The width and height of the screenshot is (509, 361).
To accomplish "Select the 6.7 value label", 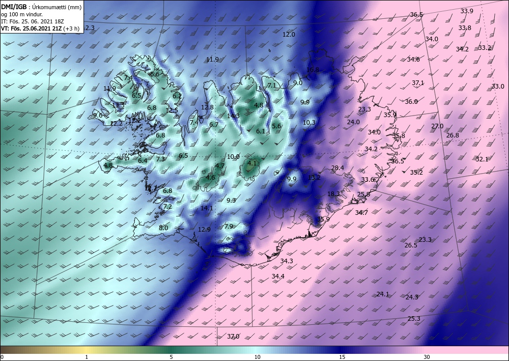I will tap(214, 125).
